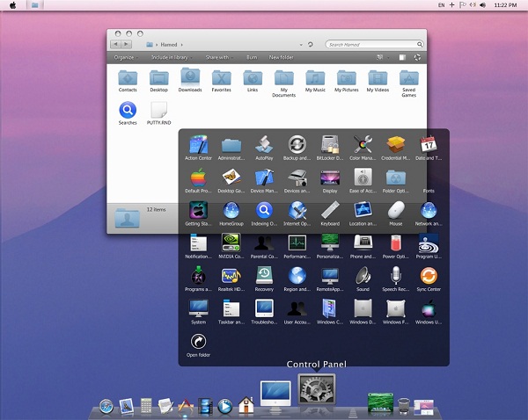
Task: Select the Downloads folder
Action: [190, 80]
